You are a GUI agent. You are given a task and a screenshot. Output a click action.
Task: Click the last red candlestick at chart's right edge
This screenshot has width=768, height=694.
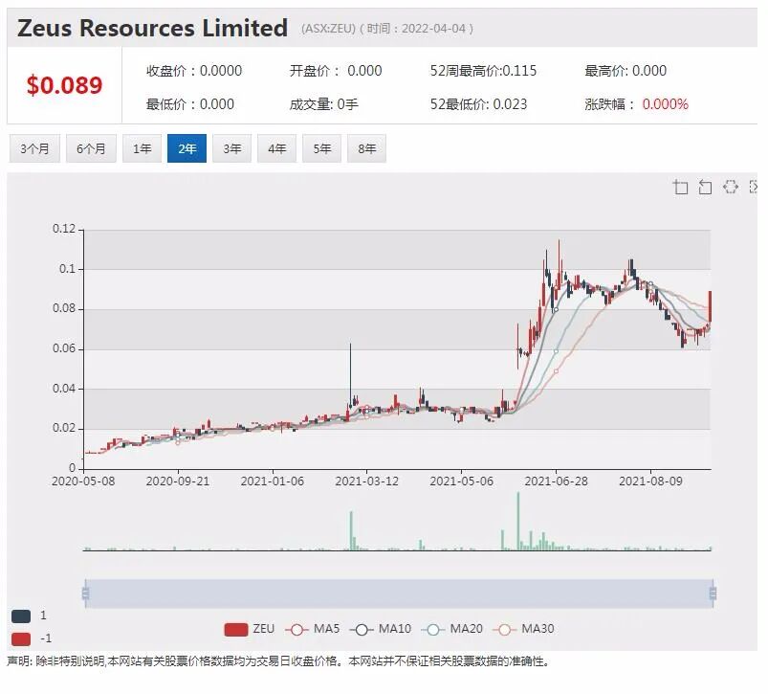click(x=710, y=306)
